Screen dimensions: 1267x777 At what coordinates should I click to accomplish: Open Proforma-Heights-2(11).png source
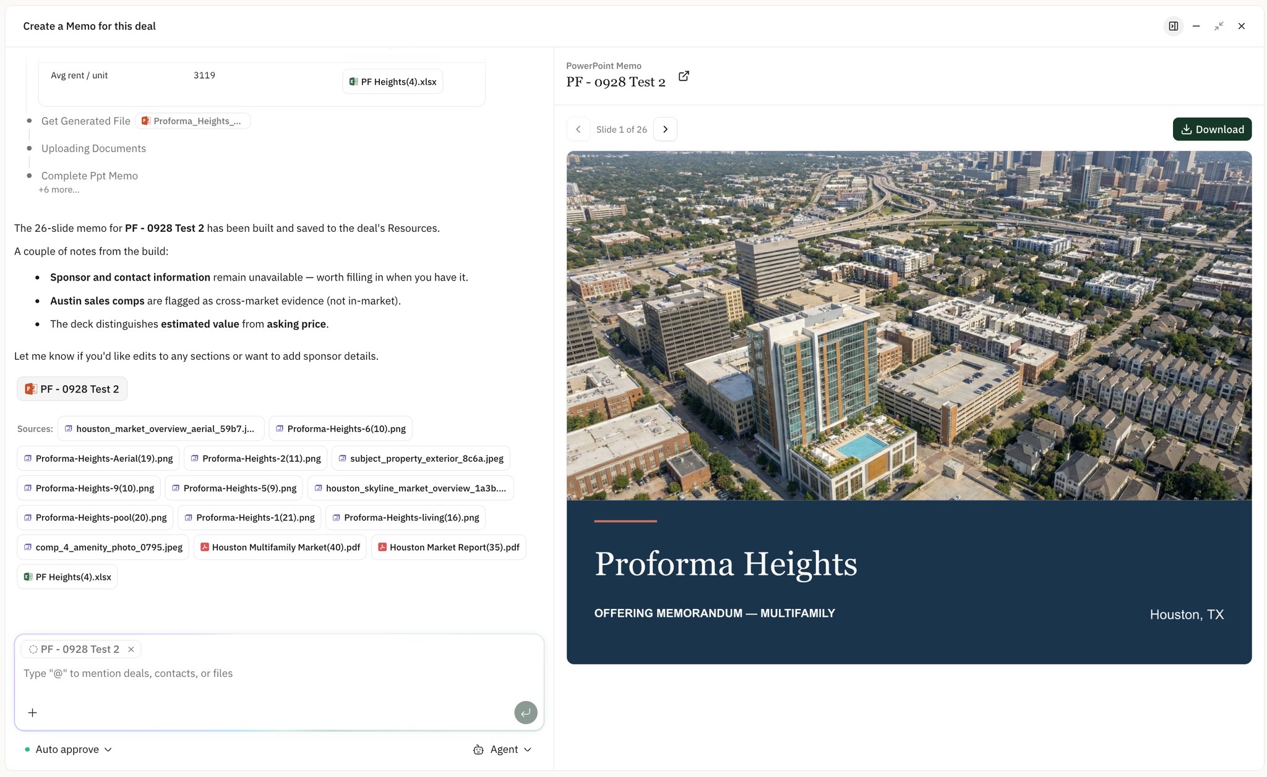click(256, 458)
